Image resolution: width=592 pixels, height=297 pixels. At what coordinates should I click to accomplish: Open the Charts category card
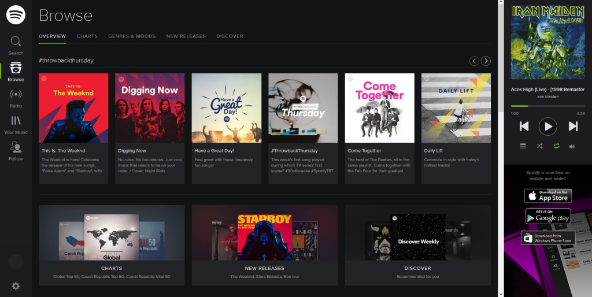tap(112, 246)
